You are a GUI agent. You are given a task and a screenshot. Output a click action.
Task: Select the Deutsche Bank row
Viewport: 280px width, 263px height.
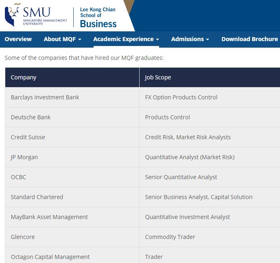[x=31, y=117]
